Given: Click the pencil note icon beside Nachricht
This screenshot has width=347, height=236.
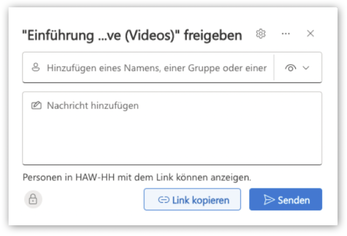Looking at the screenshot, I should click(x=36, y=106).
